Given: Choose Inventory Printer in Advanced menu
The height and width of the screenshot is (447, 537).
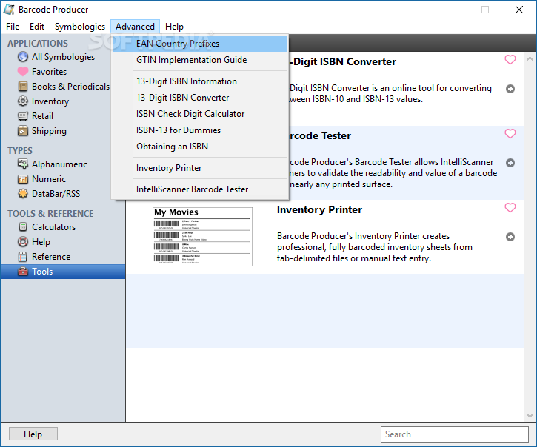Looking at the screenshot, I should coord(200,168).
